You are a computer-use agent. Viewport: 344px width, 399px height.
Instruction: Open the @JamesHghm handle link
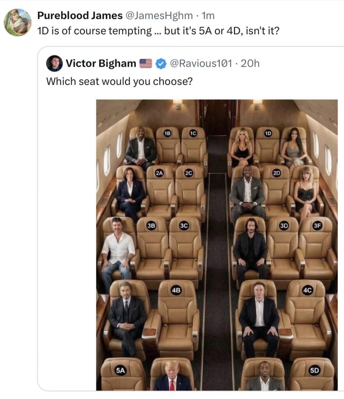click(159, 16)
